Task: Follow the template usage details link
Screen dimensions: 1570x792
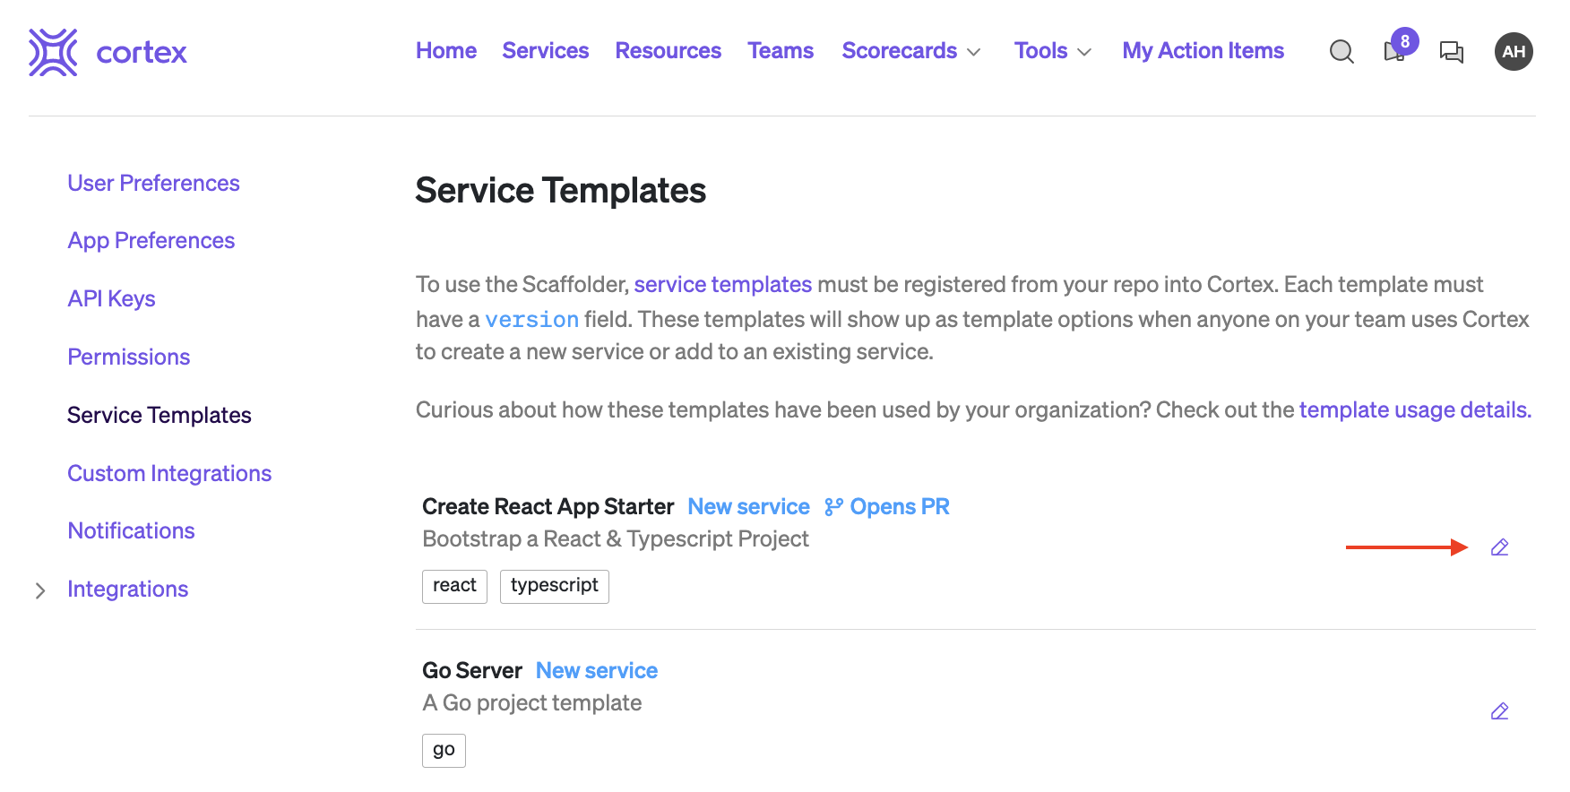Action: pyautogui.click(x=1415, y=409)
